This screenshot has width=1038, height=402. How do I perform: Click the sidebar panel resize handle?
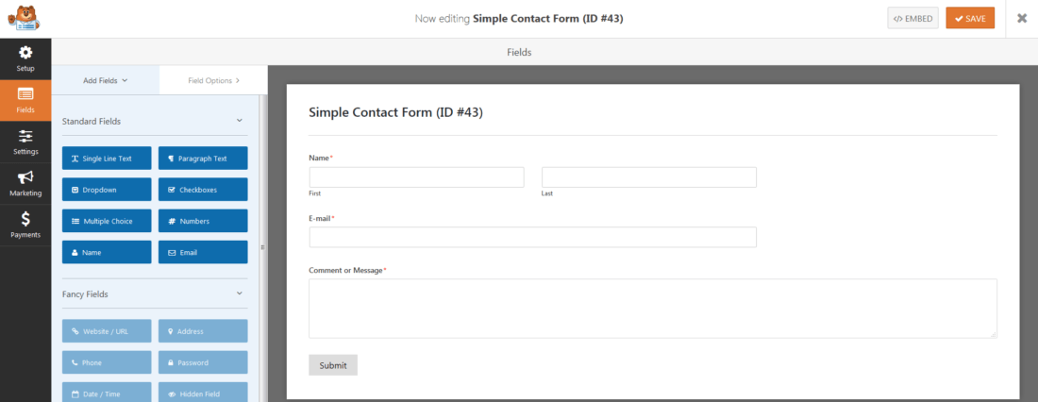coord(263,247)
